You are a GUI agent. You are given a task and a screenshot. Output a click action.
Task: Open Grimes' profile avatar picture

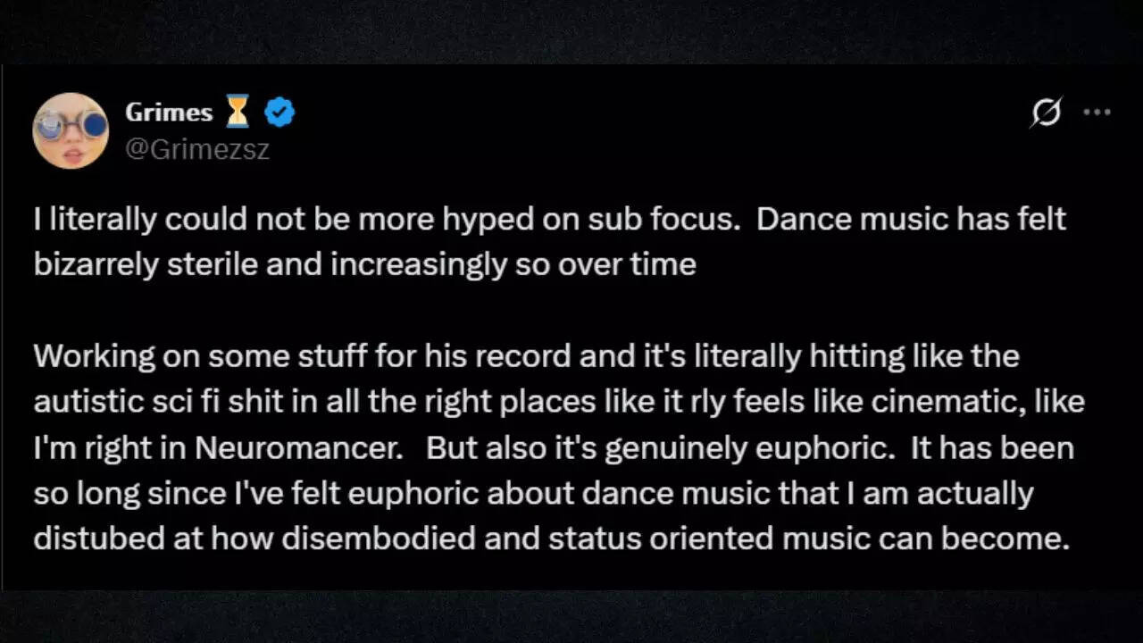tap(71, 130)
